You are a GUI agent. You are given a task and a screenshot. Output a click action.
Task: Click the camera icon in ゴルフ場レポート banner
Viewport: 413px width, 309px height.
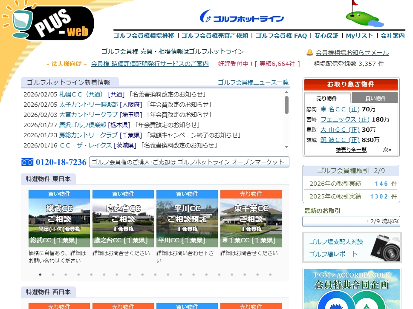(385, 247)
